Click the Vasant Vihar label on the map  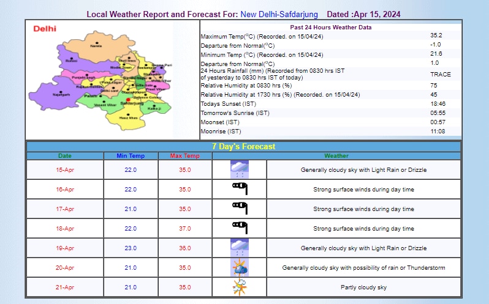pos(105,105)
